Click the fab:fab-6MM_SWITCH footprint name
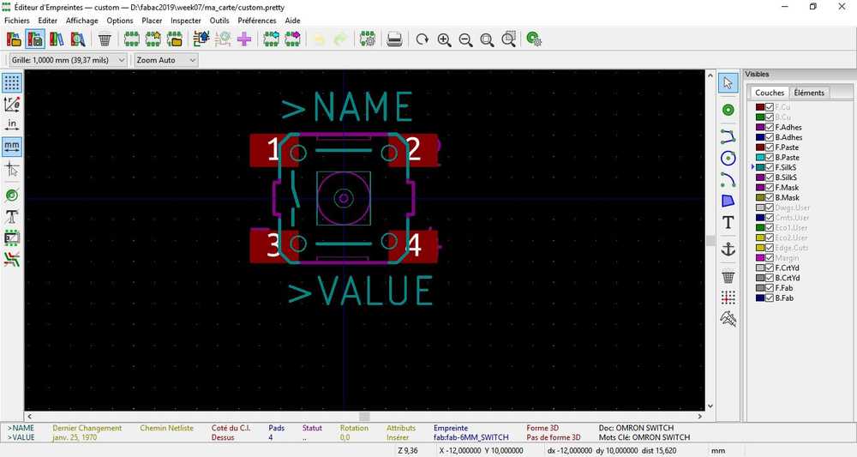Screen dimensions: 857x457 pyautogui.click(x=471, y=437)
